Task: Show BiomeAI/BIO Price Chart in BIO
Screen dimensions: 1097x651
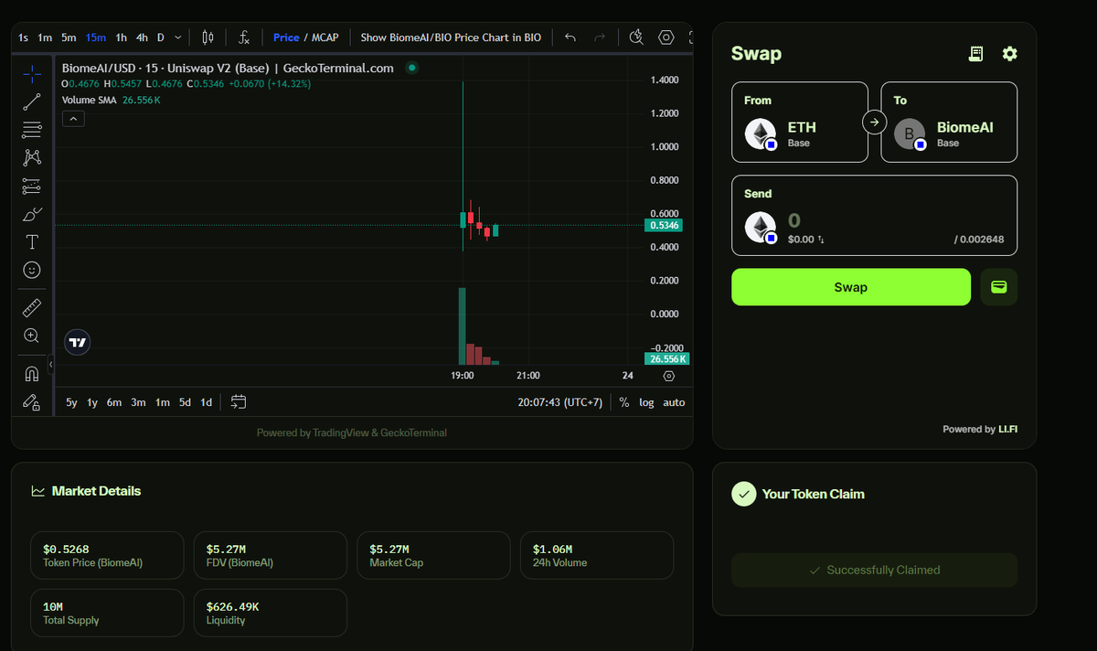Action: pyautogui.click(x=451, y=37)
